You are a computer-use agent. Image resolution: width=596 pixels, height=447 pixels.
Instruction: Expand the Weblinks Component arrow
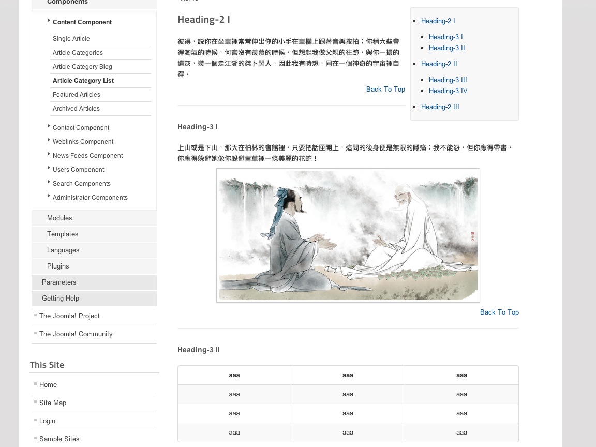(49, 140)
